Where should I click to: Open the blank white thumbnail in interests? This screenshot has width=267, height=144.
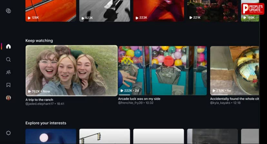click(159, 136)
